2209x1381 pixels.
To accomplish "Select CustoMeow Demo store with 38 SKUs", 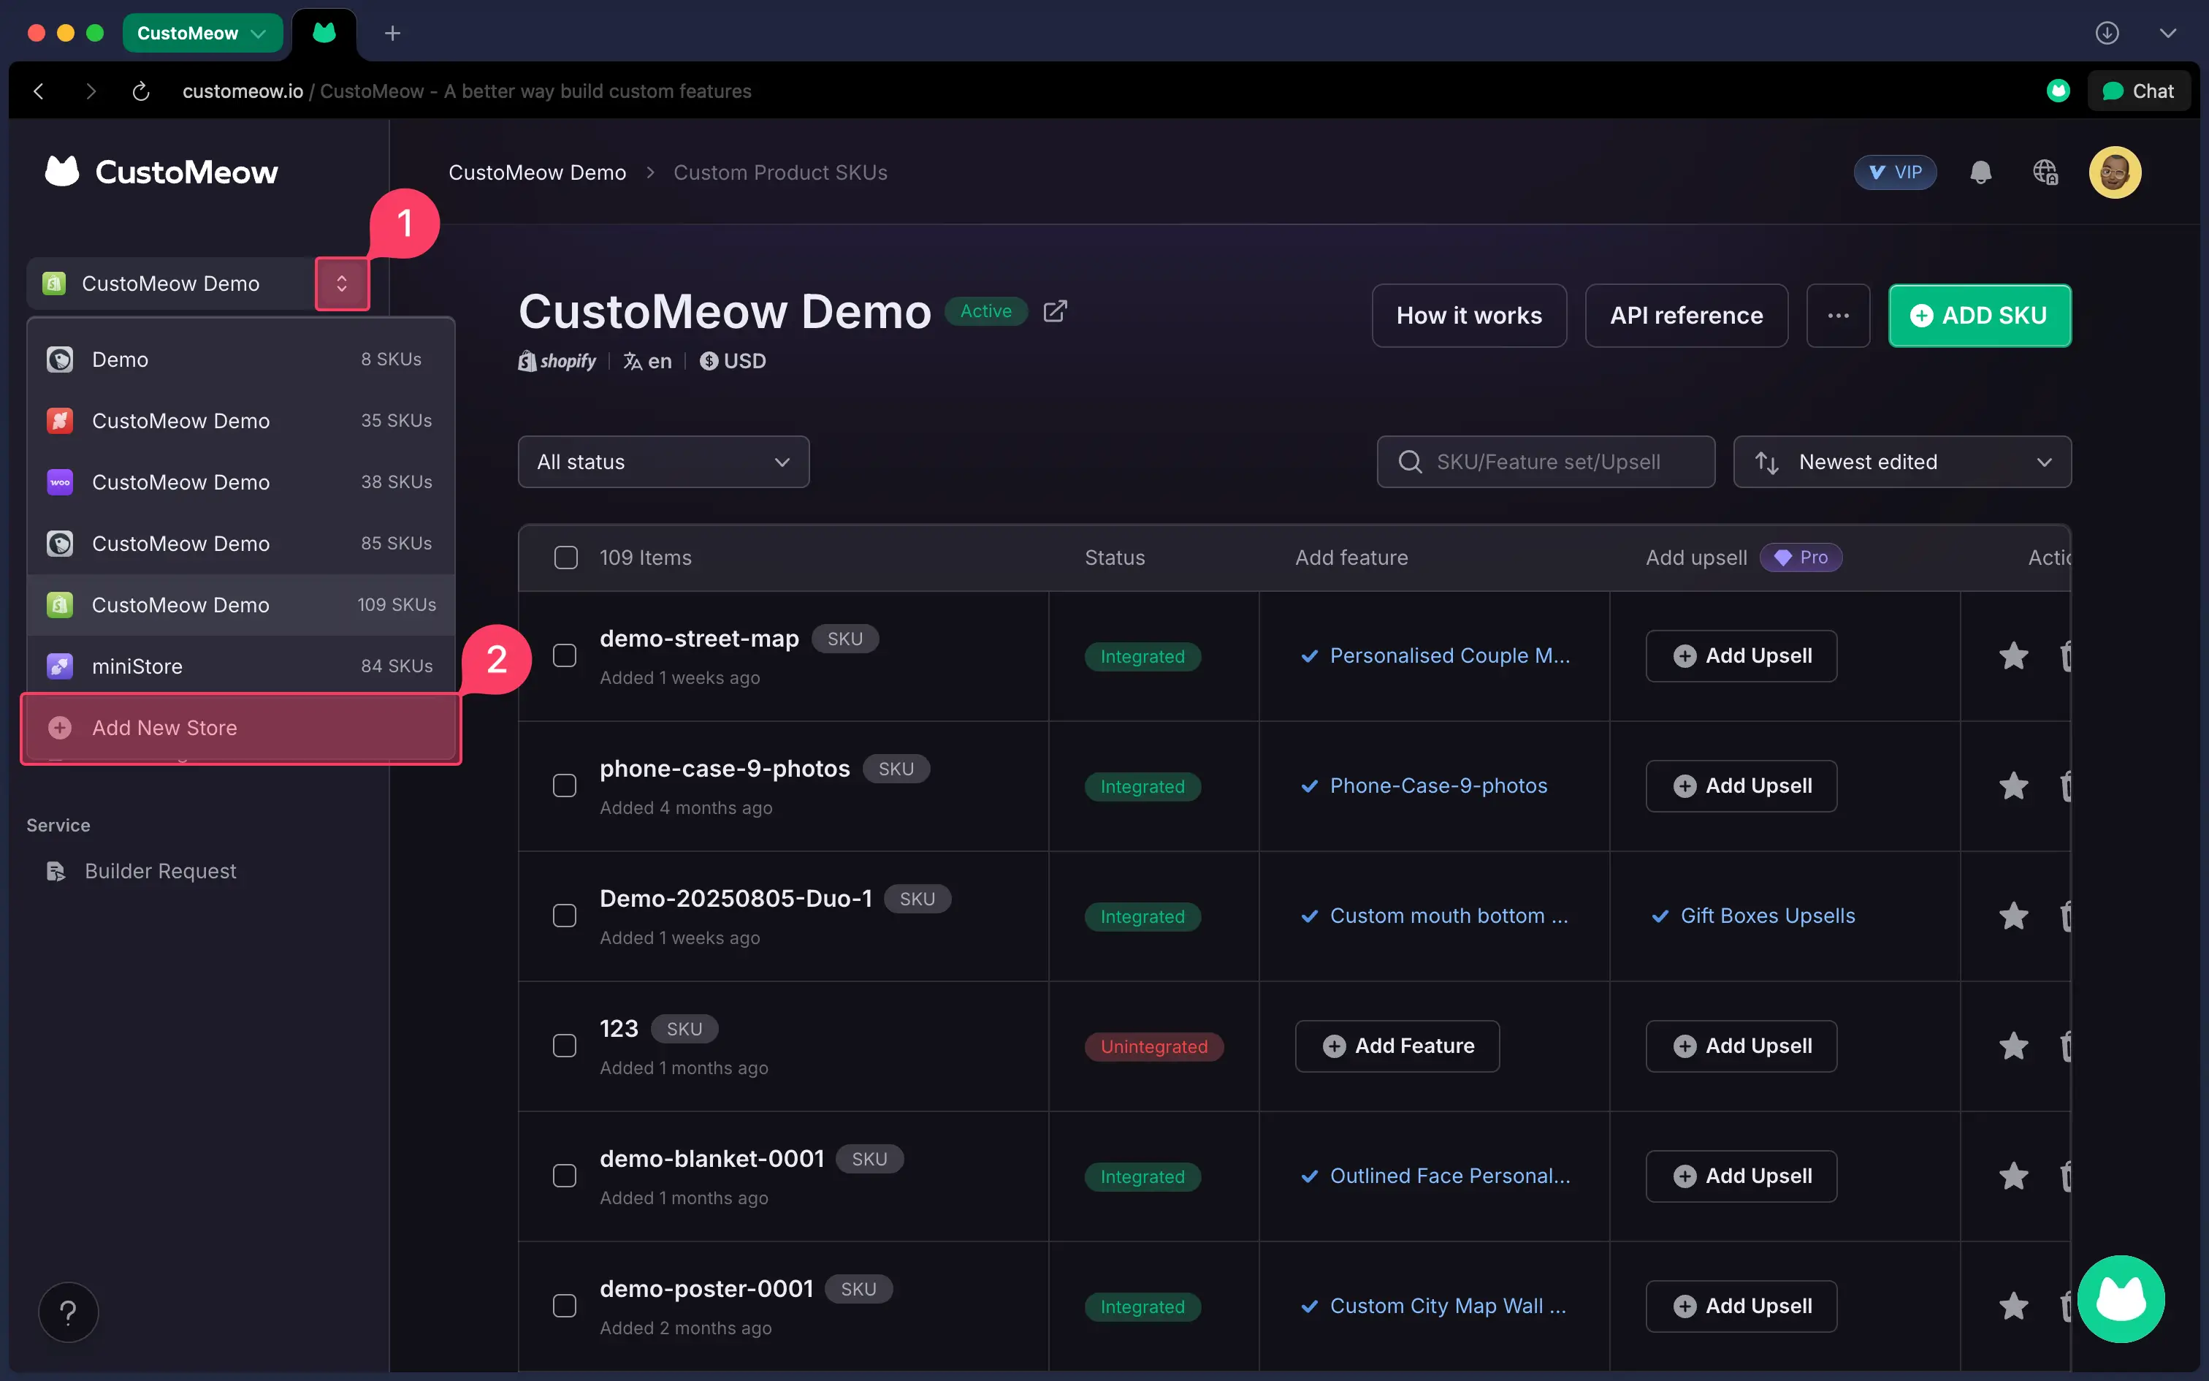I will [241, 482].
